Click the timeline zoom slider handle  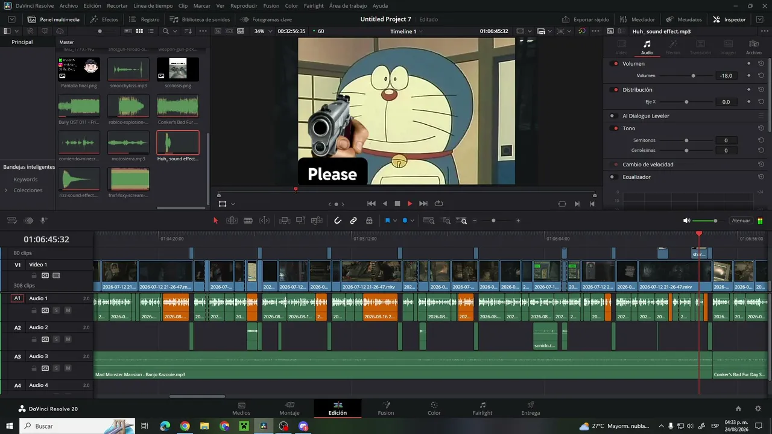tap(493, 221)
